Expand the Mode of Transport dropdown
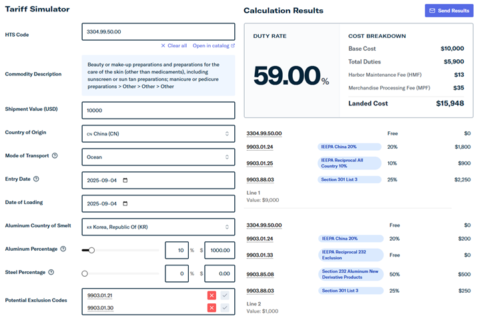The height and width of the screenshot is (318, 479). click(158, 157)
